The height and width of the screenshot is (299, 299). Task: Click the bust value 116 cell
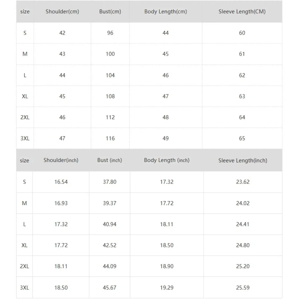coord(110,138)
